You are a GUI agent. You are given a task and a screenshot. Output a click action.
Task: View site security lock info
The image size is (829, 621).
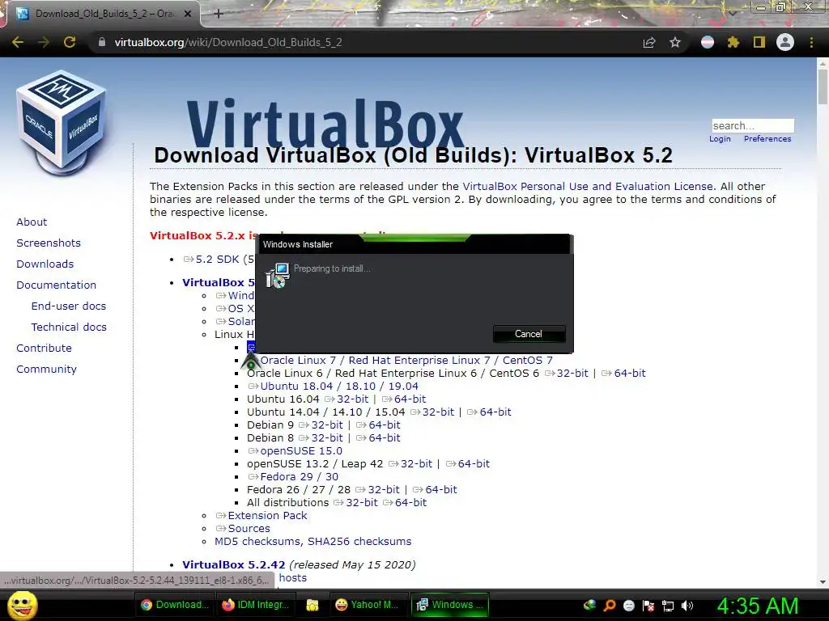click(x=102, y=42)
